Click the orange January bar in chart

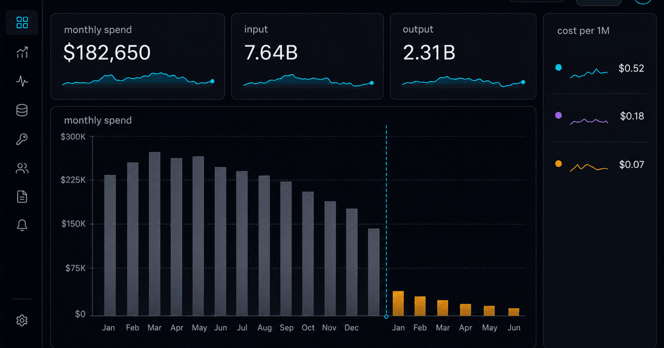click(x=398, y=303)
